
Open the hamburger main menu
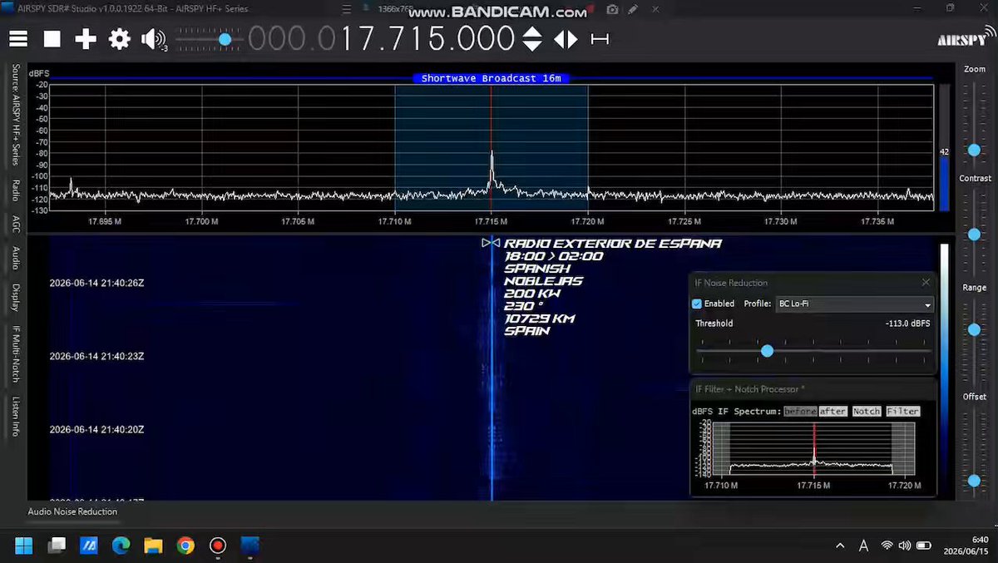(x=18, y=39)
